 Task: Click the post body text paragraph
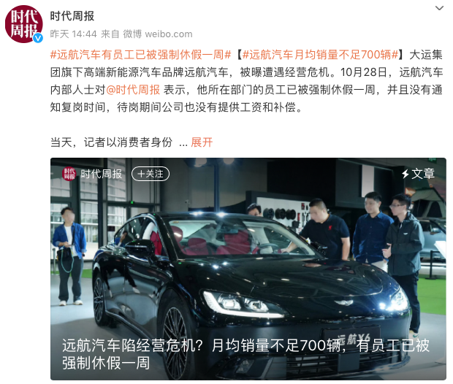point(246,81)
